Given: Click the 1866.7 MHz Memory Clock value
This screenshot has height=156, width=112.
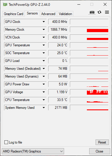Looking at the screenshot, I should click(x=58, y=30).
